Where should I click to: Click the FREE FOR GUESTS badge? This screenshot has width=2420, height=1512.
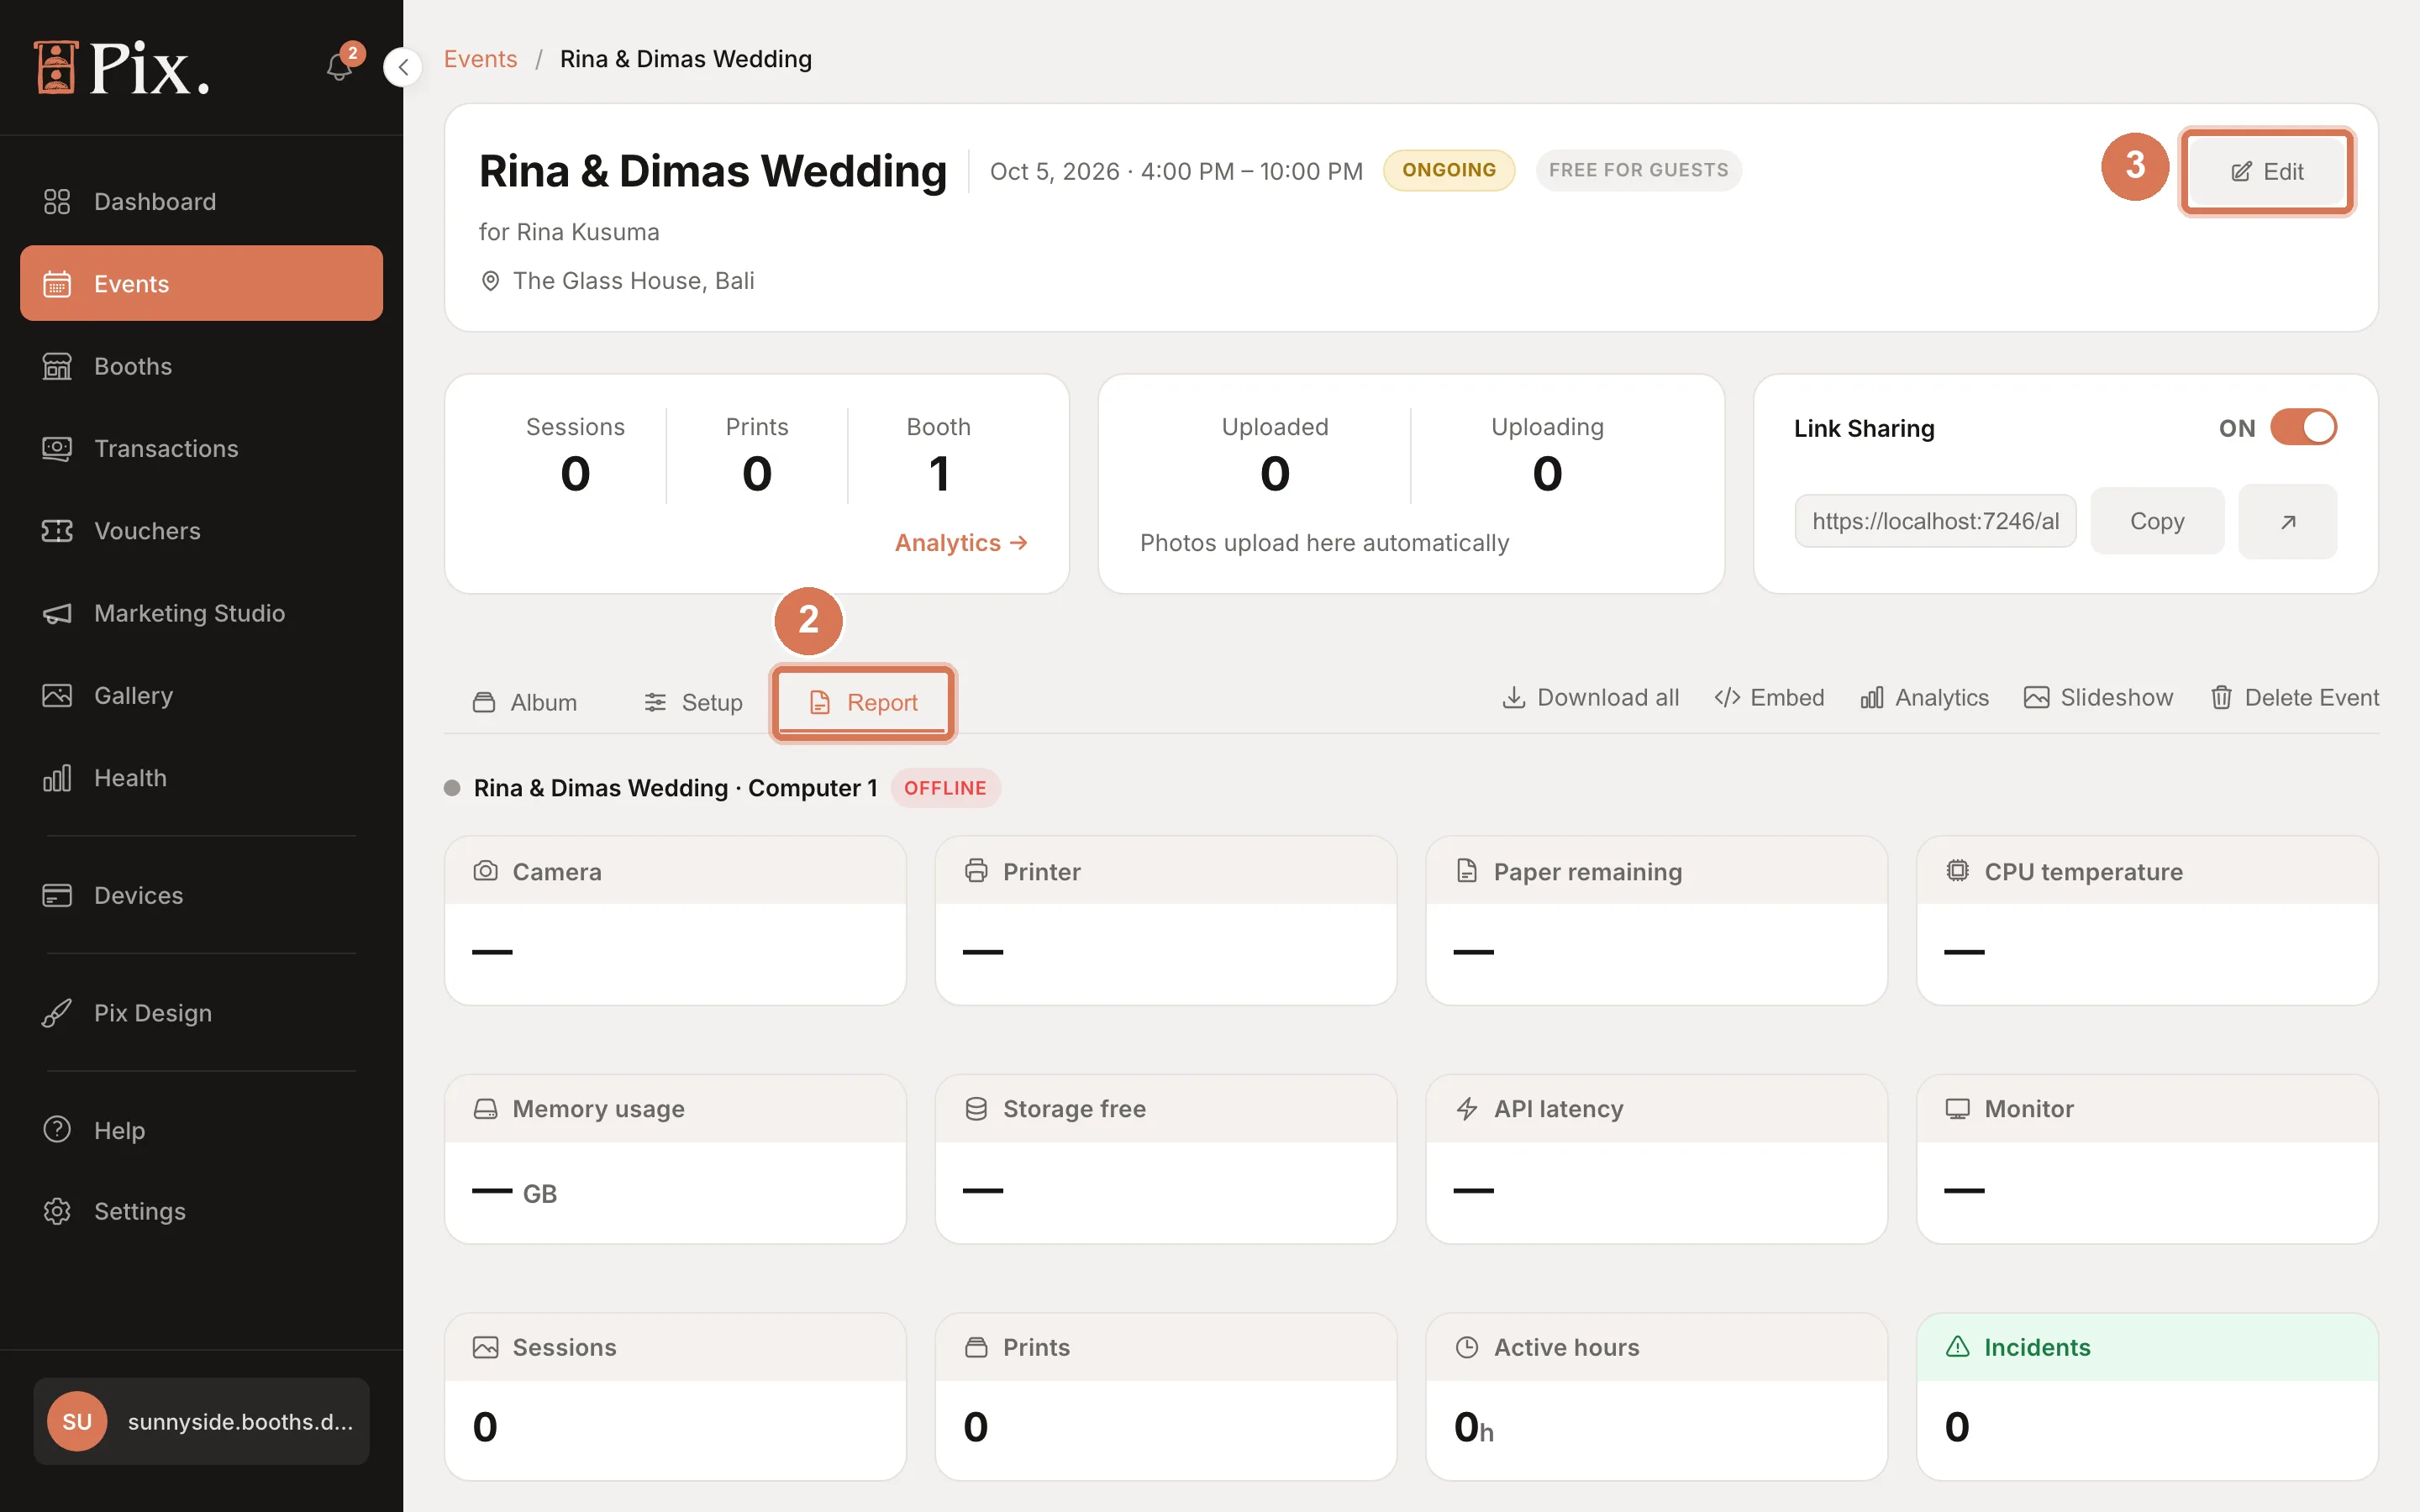pos(1638,170)
